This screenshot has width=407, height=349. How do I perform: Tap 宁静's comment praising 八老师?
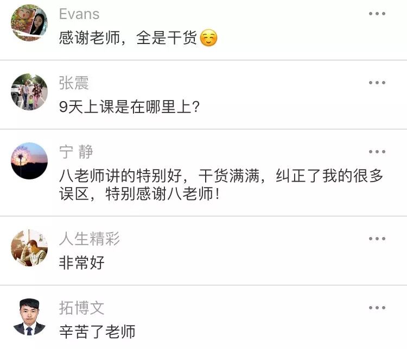221,185
